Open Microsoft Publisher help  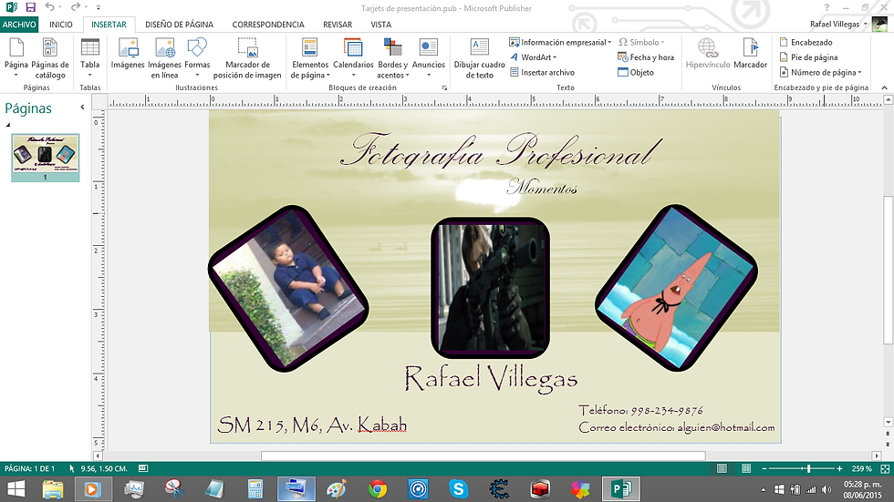(826, 8)
